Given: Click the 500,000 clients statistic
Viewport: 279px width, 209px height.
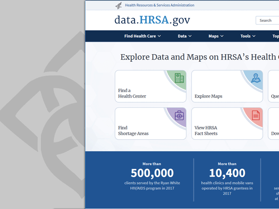Looking at the screenshot, I should pos(152,173).
